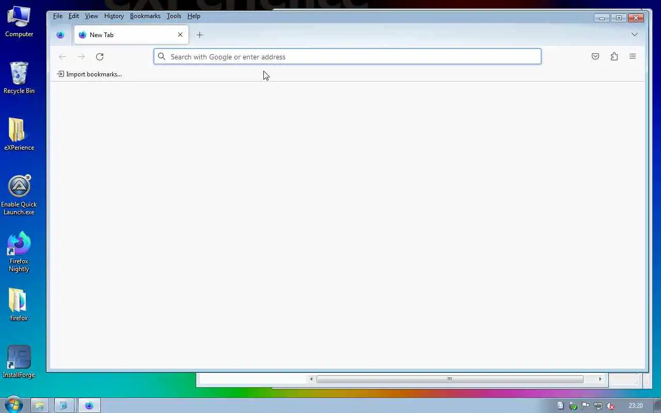The width and height of the screenshot is (661, 413).
Task: Click background window's scroll left arrow
Action: (311, 379)
